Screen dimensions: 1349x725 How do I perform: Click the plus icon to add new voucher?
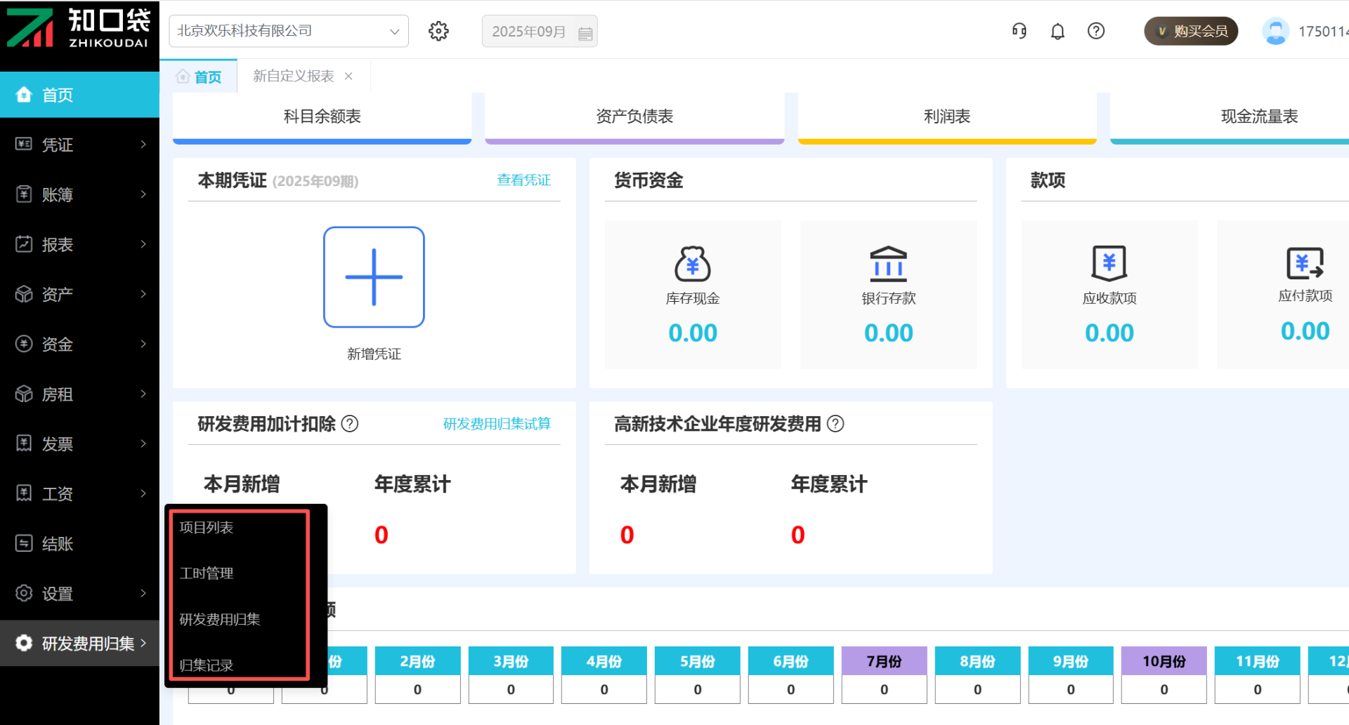pyautogui.click(x=374, y=277)
